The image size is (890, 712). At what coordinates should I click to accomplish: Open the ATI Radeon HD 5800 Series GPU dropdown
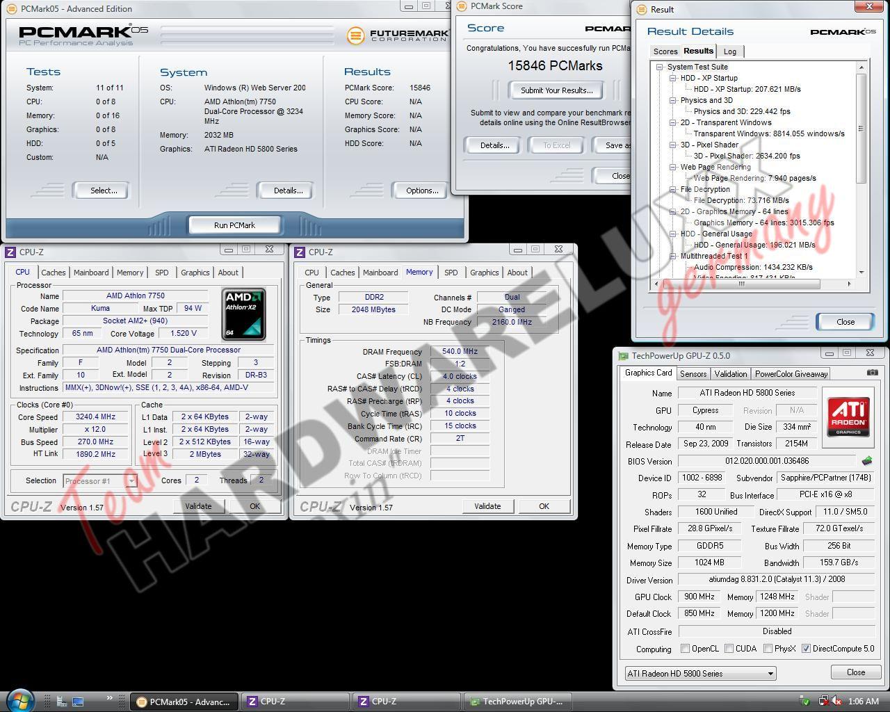(700, 673)
